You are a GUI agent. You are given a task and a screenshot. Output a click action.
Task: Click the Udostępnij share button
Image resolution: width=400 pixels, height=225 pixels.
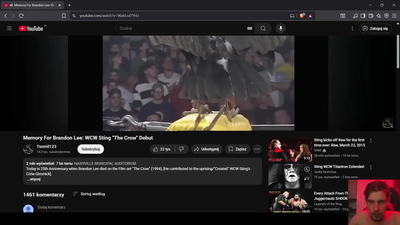[x=207, y=149]
